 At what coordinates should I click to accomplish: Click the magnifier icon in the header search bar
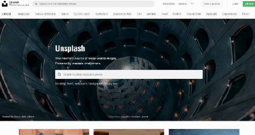coord(36,4)
